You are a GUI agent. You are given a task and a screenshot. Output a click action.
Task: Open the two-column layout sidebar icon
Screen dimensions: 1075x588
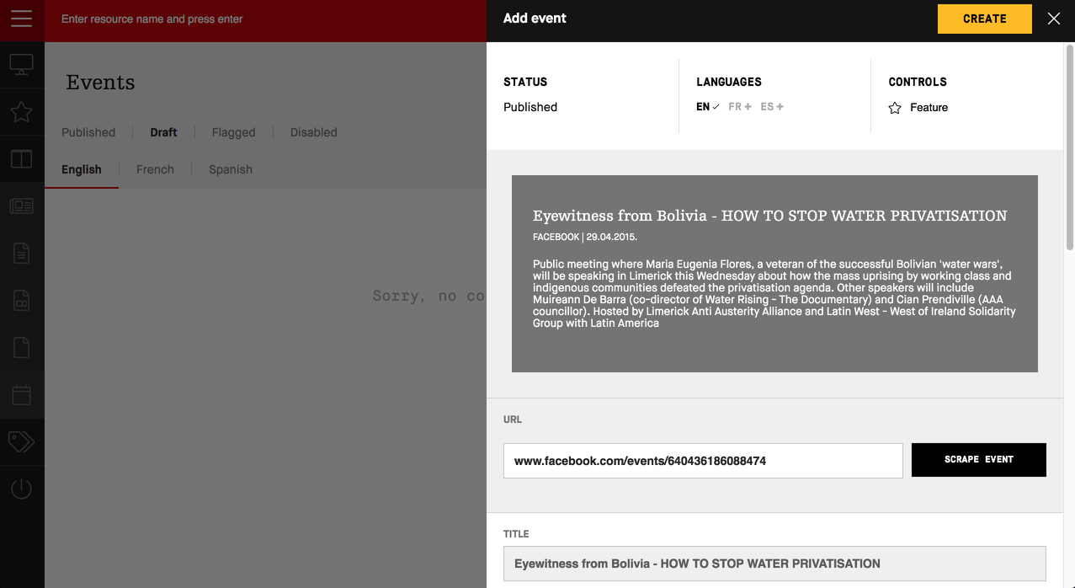click(22, 159)
